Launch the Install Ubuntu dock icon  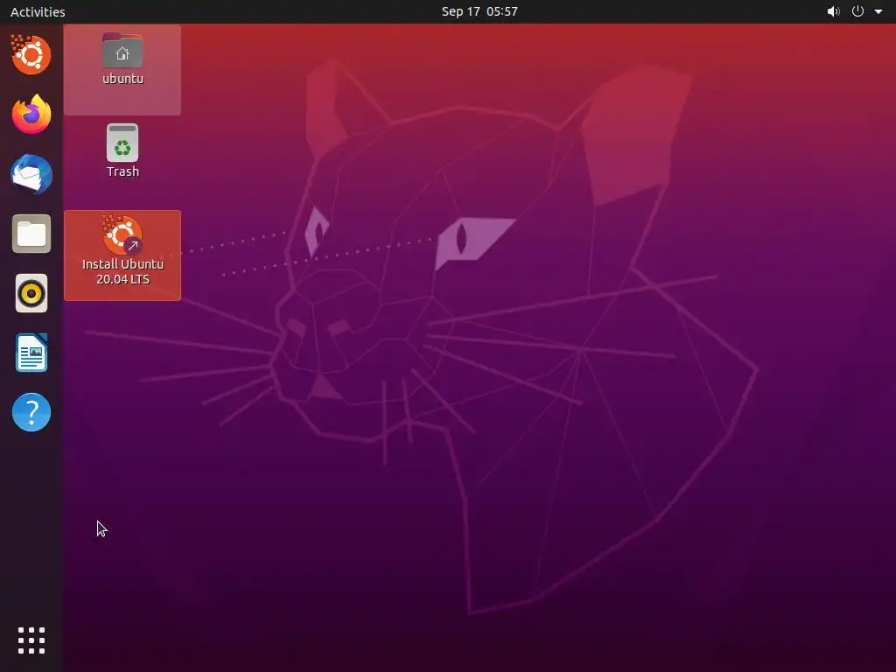click(31, 55)
